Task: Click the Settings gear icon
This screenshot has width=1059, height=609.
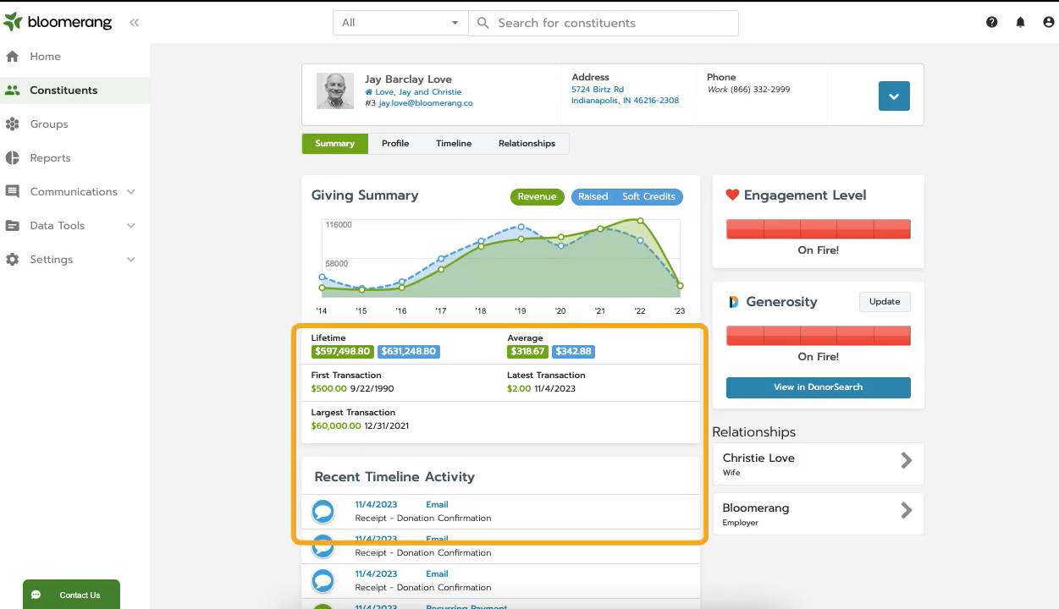Action: click(12, 260)
